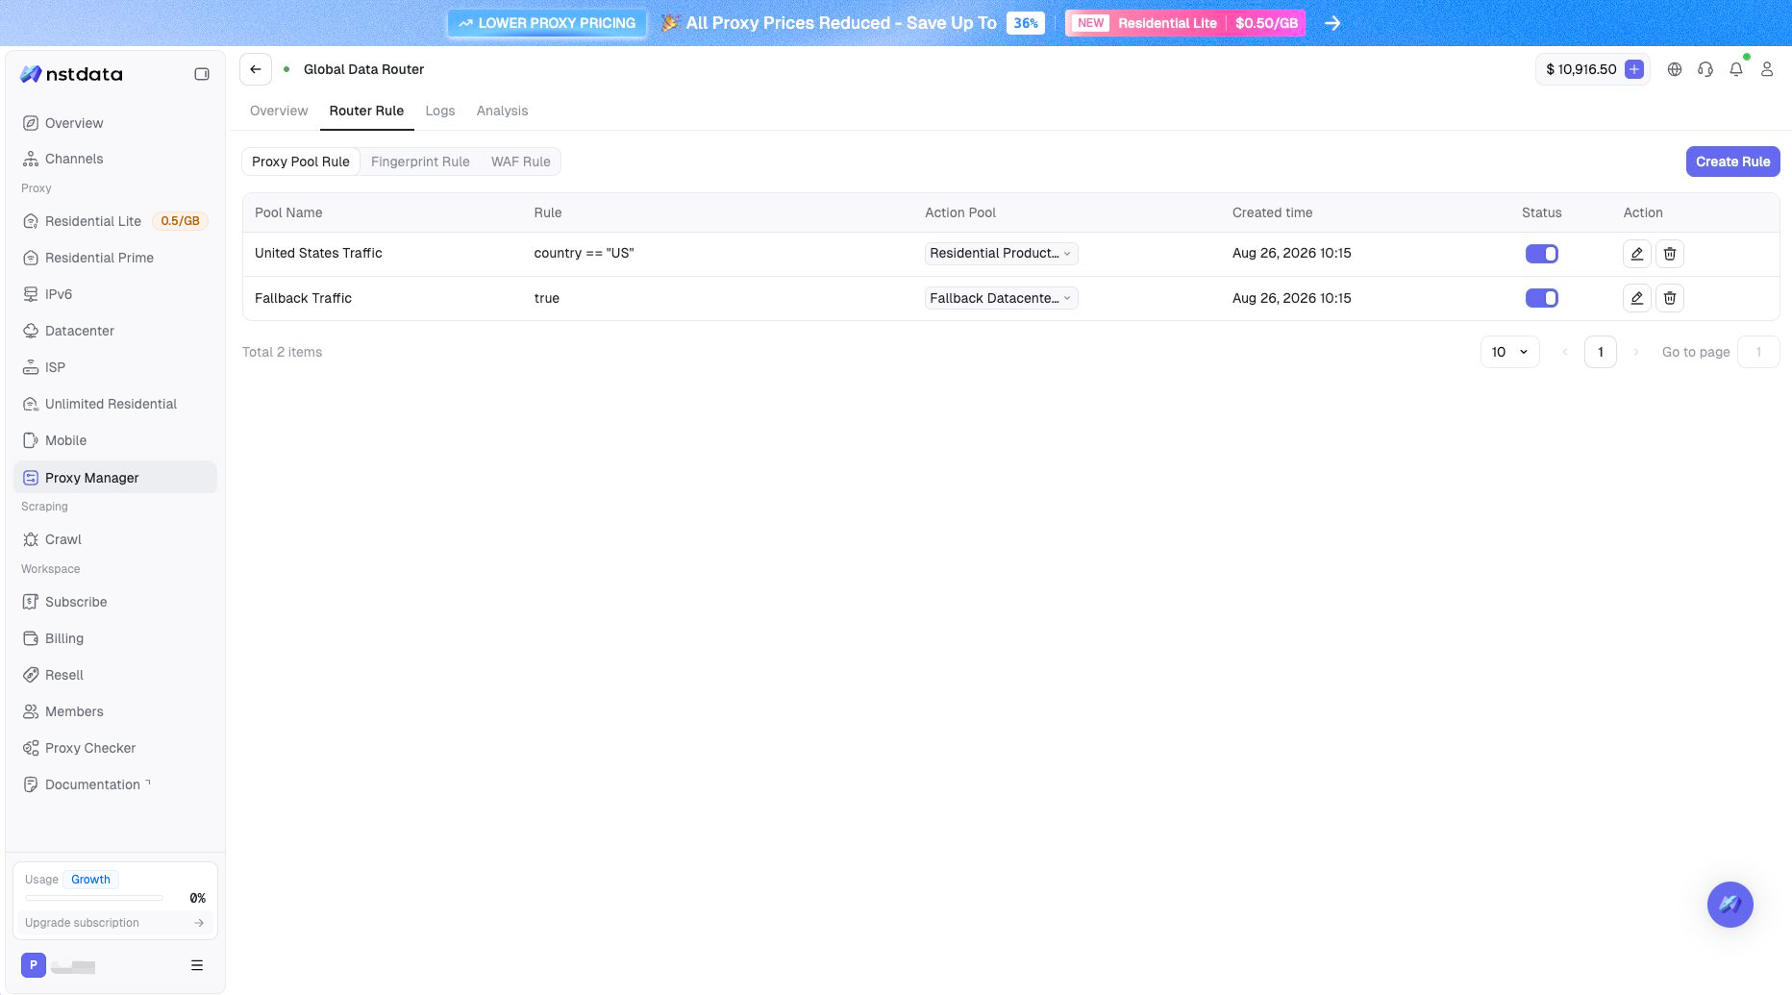Viewport: 1792px width, 995px height.
Task: Open Billing in the sidebar
Action: pos(115,638)
